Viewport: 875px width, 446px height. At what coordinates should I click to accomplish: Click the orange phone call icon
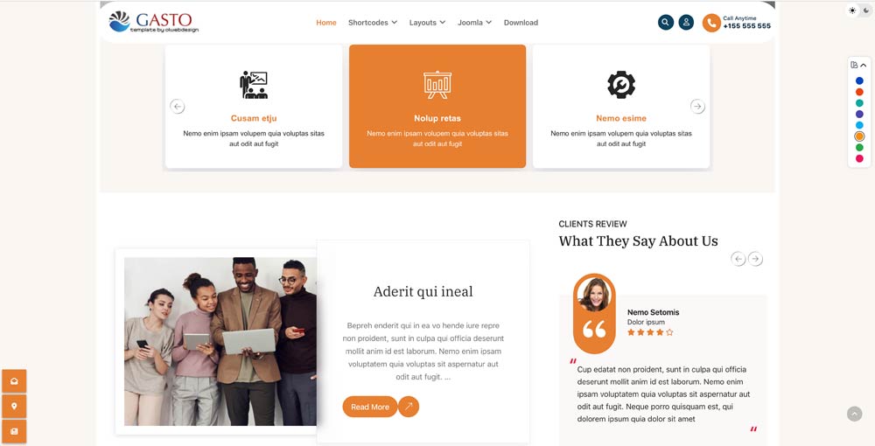710,23
